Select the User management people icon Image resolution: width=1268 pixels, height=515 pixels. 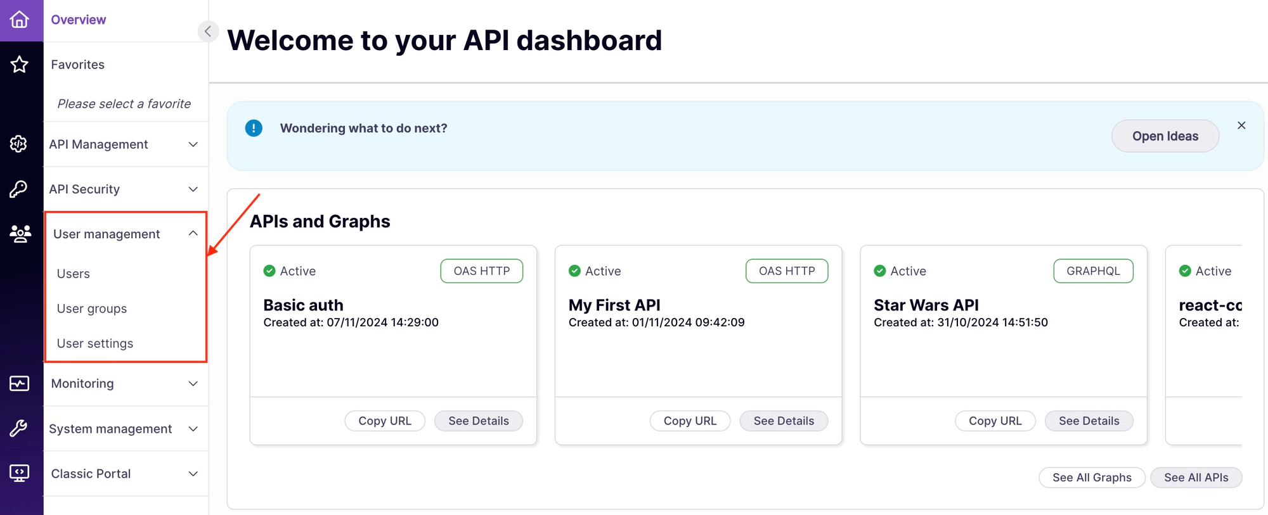20,234
